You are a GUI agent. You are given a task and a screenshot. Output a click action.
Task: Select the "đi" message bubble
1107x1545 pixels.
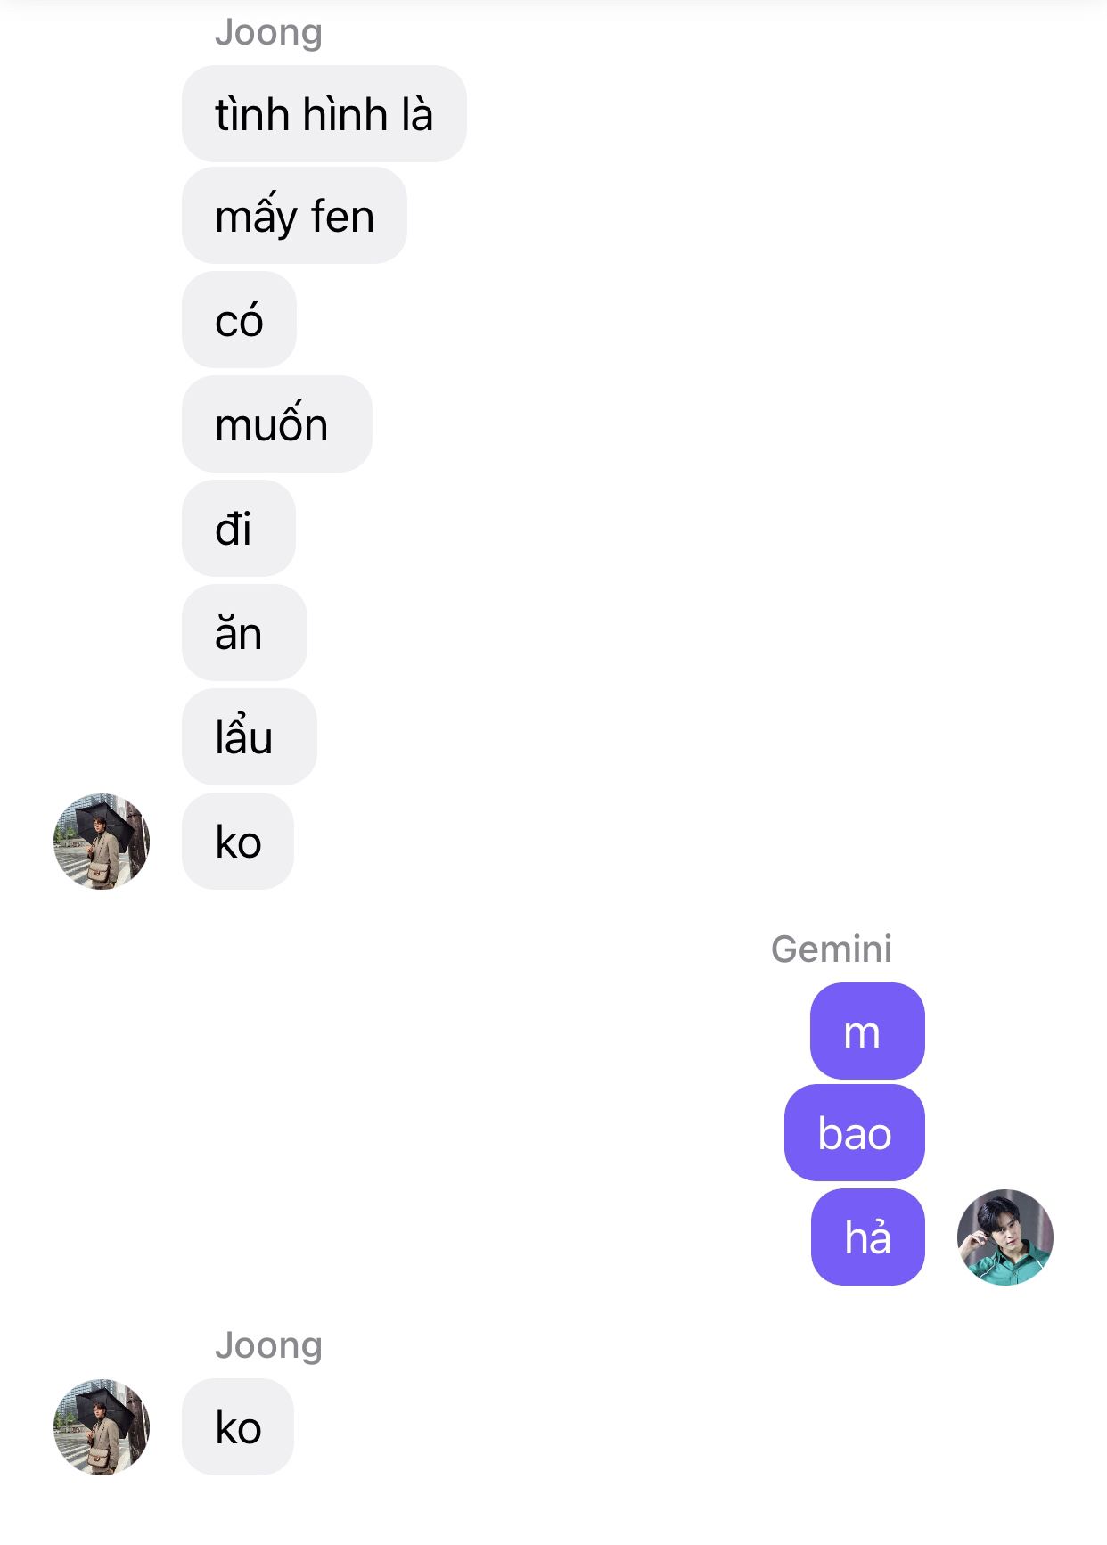click(x=238, y=529)
